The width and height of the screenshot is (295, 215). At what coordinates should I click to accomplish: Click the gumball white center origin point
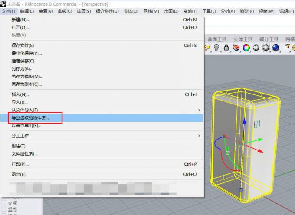pyautogui.click(x=243, y=144)
